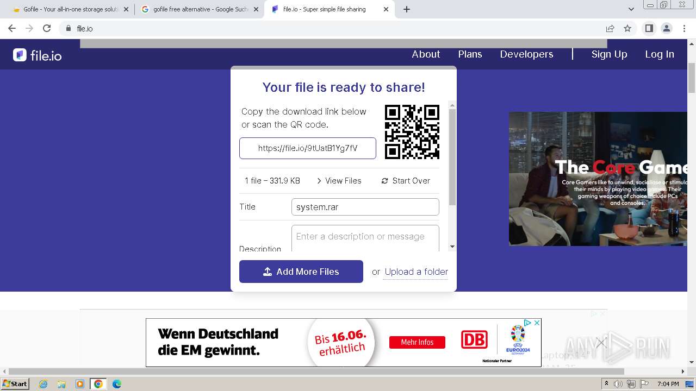Click the '1 file – 331.9 KB' text
Viewport: 696px width, 391px height.
272,181
